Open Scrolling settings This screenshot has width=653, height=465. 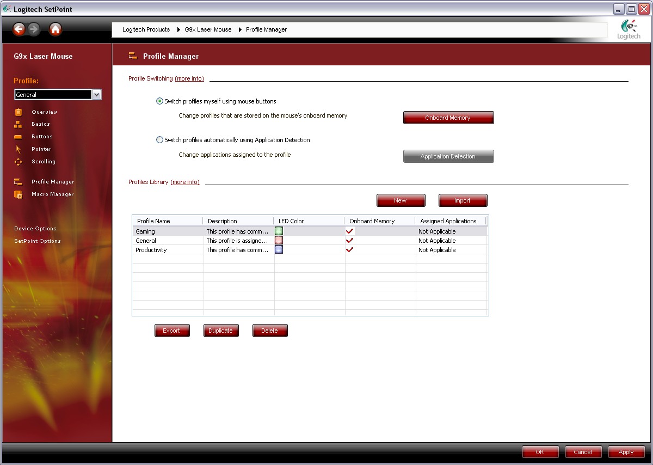[x=44, y=162]
